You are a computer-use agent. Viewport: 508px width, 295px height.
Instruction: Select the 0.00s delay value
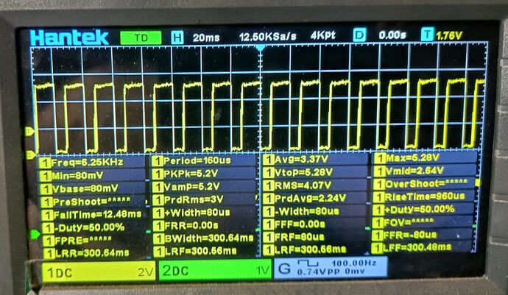pos(392,35)
